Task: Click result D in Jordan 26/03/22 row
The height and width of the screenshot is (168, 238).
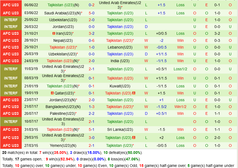Action: (146, 27)
